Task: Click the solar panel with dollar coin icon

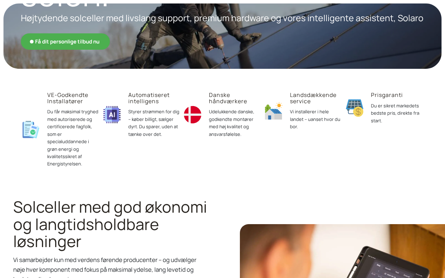Action: point(355,108)
